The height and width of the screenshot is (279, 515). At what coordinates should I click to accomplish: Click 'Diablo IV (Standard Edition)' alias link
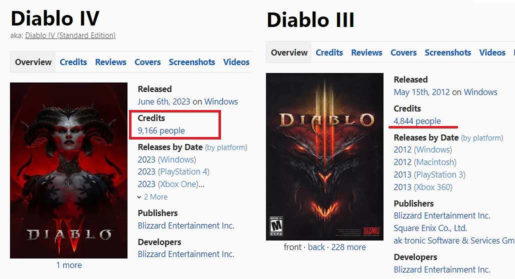point(70,35)
